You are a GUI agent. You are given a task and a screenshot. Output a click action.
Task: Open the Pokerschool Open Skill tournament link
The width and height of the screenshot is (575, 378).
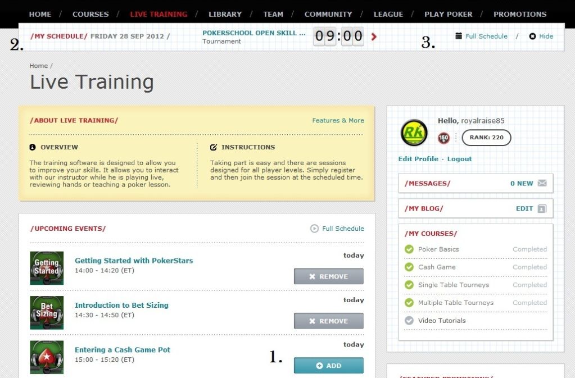coord(253,33)
